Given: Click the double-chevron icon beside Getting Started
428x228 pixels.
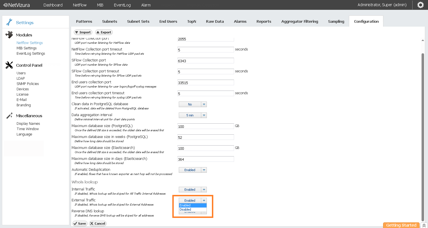Looking at the screenshot, I should 424,225.
